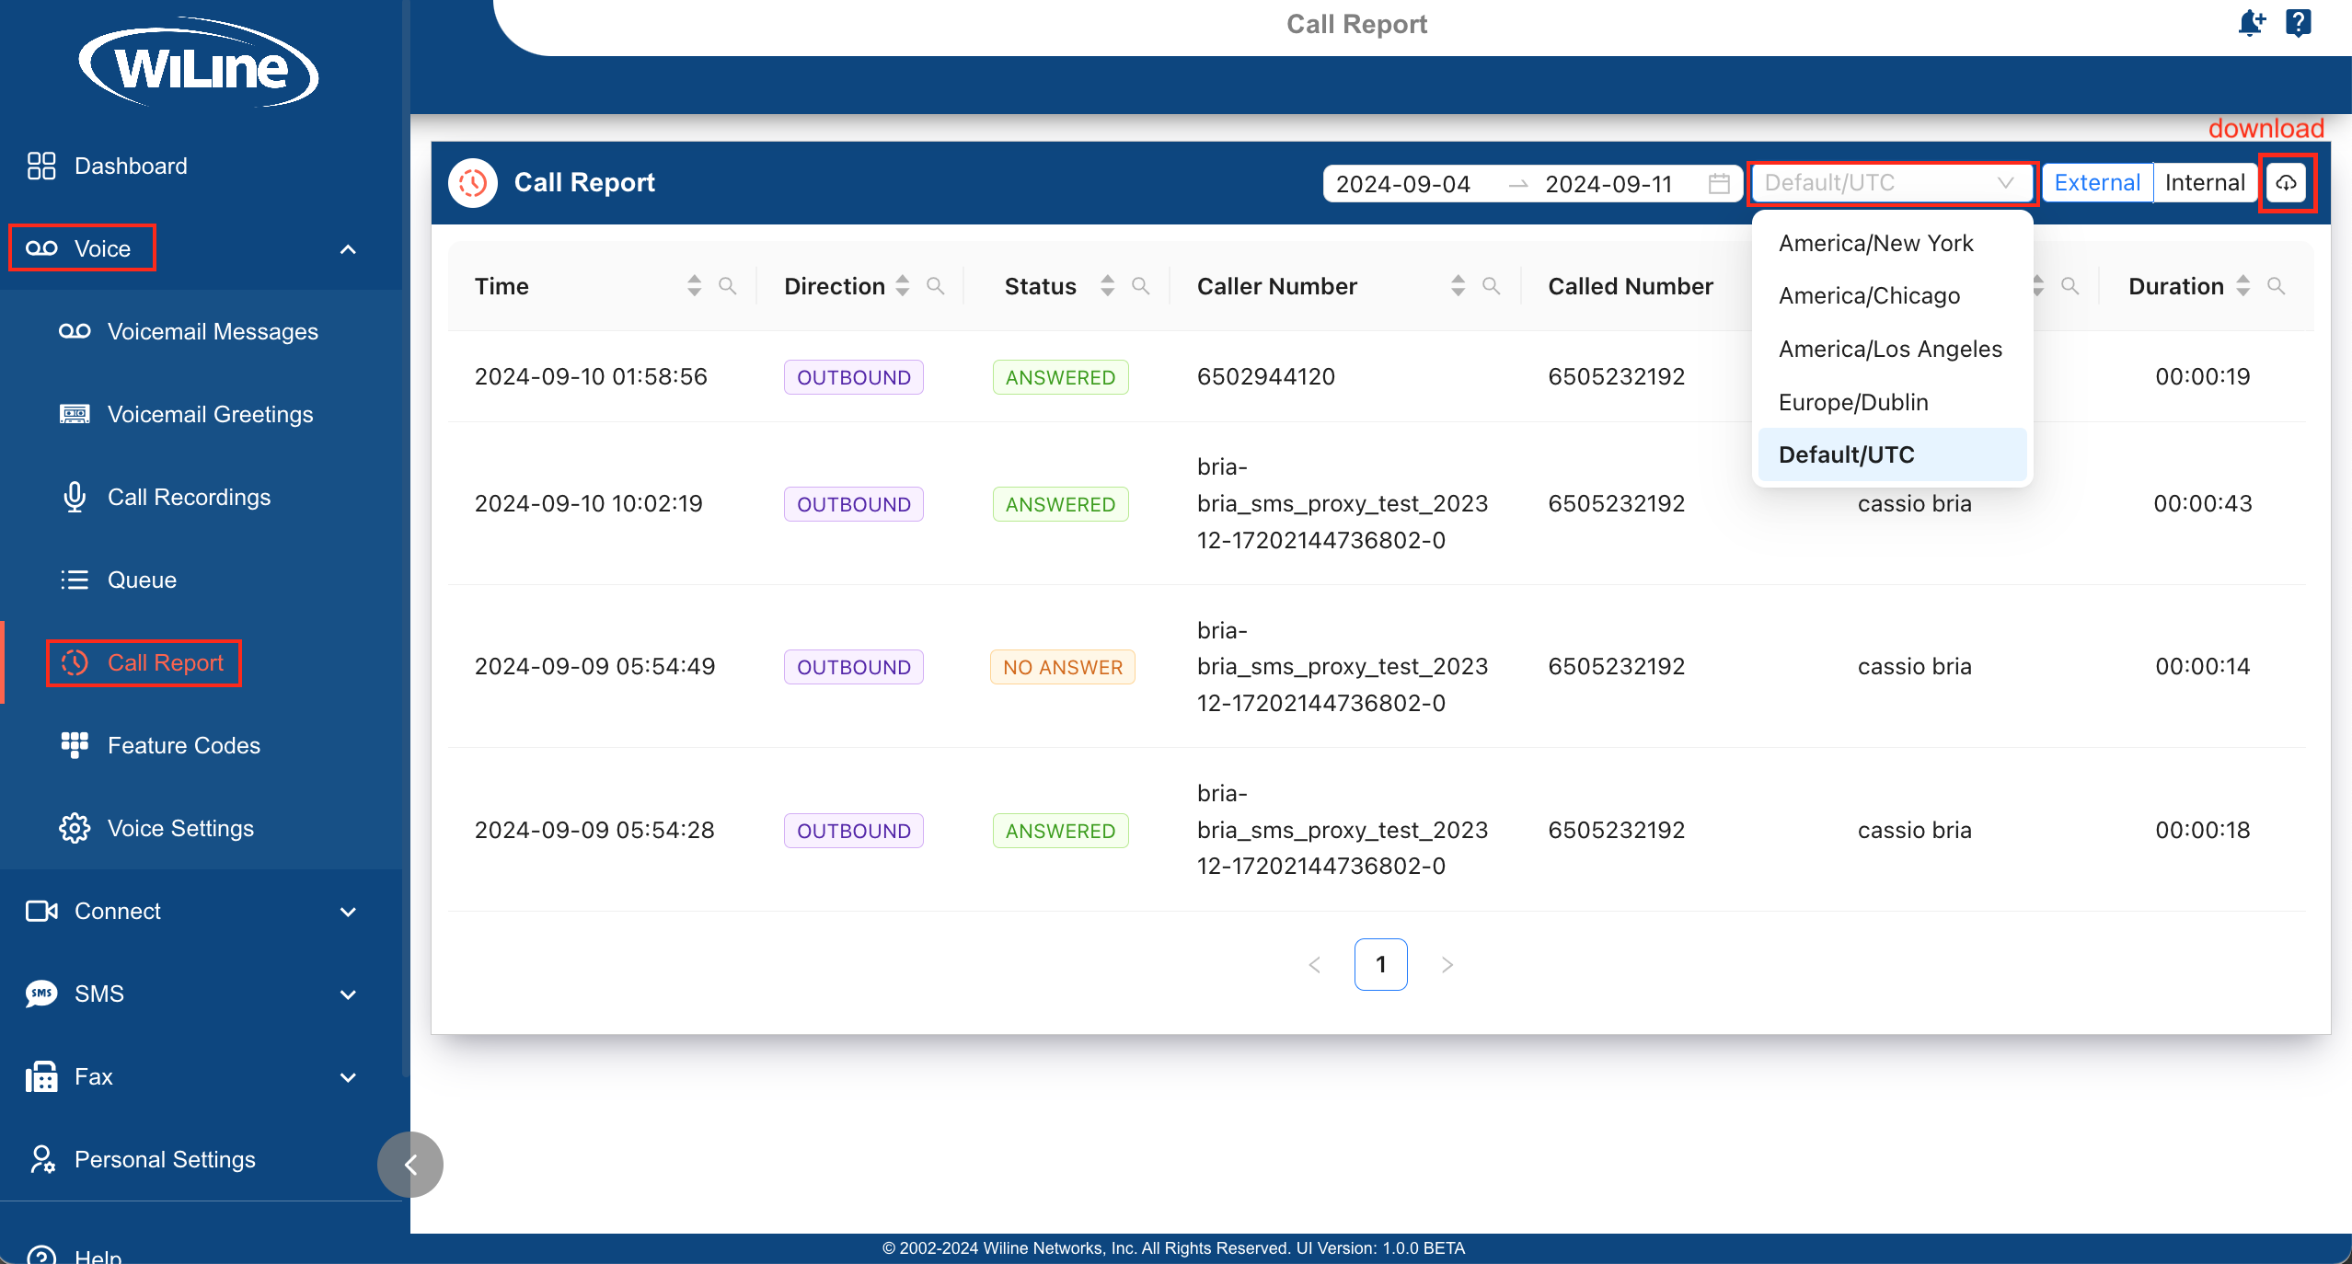The width and height of the screenshot is (2352, 1264).
Task: Click the Voice voicemail icon in sidebar
Action: click(41, 248)
